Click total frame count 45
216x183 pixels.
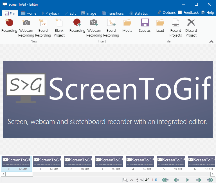(147, 180)
